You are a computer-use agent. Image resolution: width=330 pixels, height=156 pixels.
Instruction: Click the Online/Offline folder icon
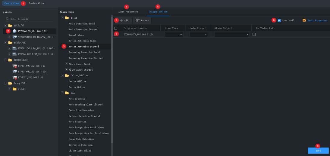pos(67,75)
